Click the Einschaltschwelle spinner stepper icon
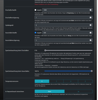 click(x=90, y=10)
